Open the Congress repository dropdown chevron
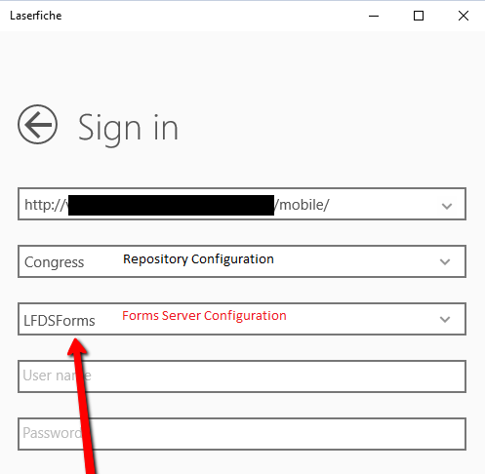Screen dimensions: 485x474 445,261
